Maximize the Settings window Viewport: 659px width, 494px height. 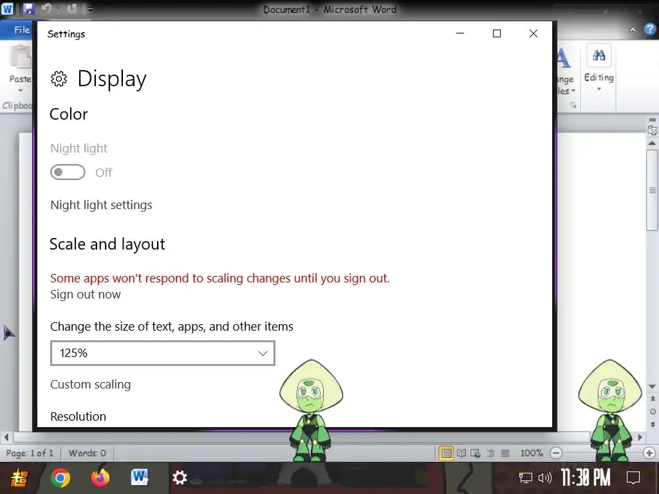click(497, 33)
